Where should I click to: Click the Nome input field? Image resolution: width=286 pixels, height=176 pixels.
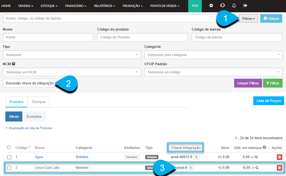48,37
